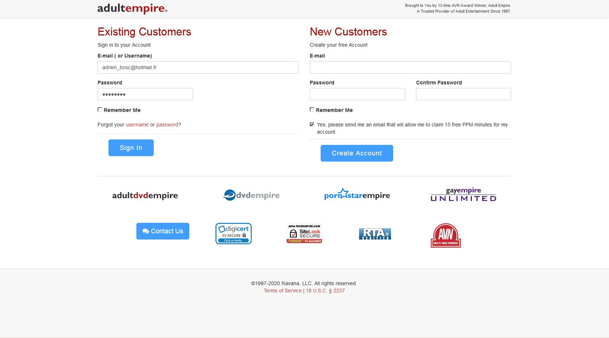This screenshot has width=609, height=338.
Task: Click the Ravana, LLC copyright text
Action: [304, 283]
